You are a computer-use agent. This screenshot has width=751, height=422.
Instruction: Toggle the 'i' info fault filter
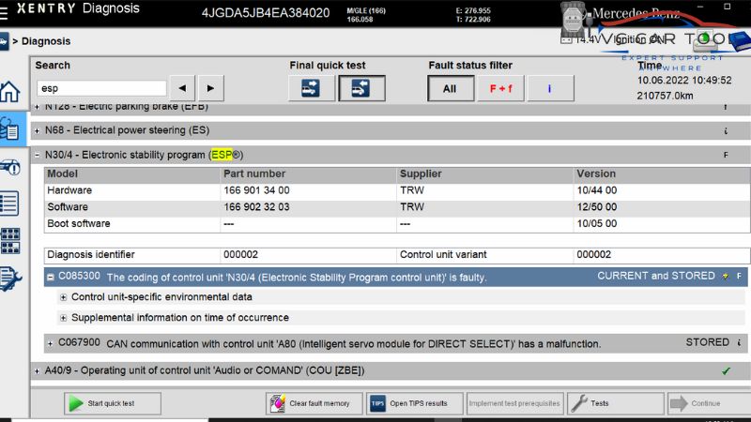pyautogui.click(x=549, y=88)
